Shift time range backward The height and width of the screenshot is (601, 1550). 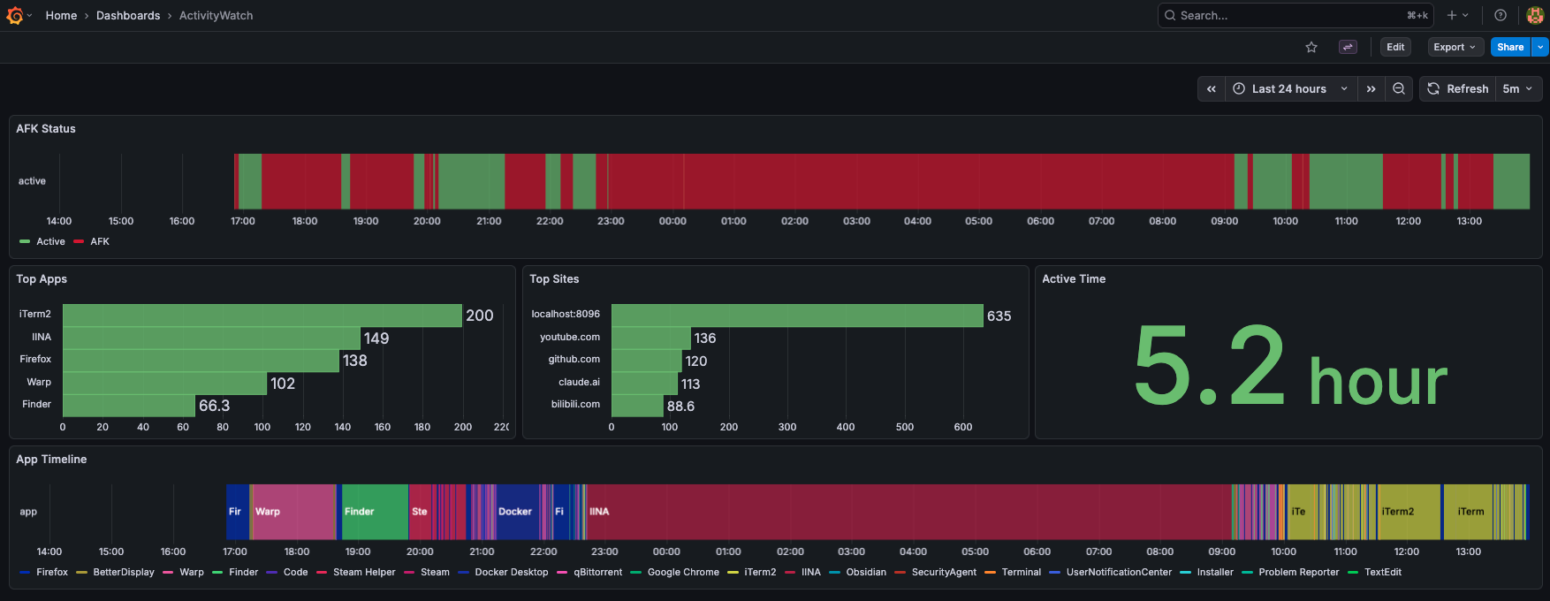coord(1212,89)
